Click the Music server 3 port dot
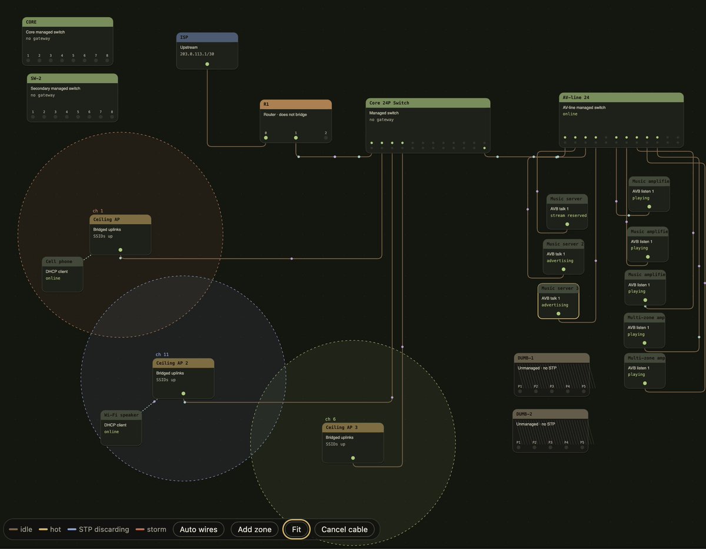The height and width of the screenshot is (549, 706). [558, 314]
